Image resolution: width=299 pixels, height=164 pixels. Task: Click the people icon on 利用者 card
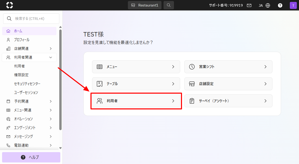pos(100,101)
